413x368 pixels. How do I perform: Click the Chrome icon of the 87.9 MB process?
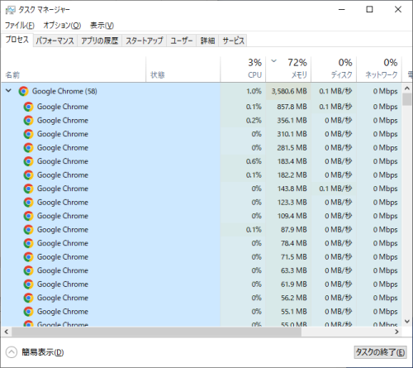click(x=28, y=230)
